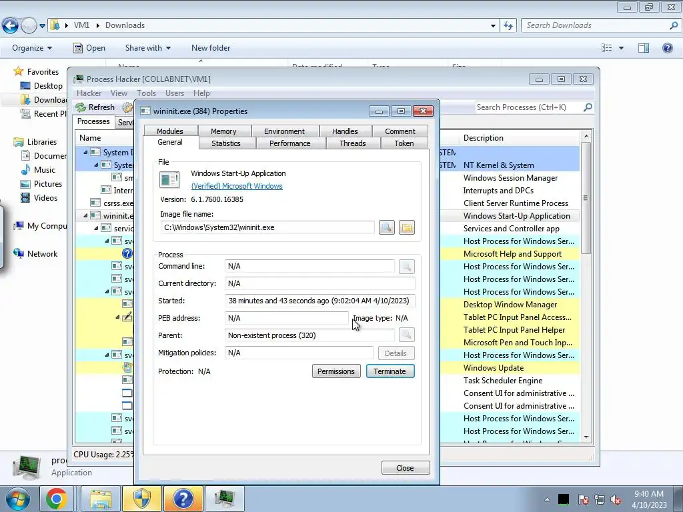Viewport: 683px width, 512px height.
Task: Open the Windows Start menu
Action: [x=17, y=499]
